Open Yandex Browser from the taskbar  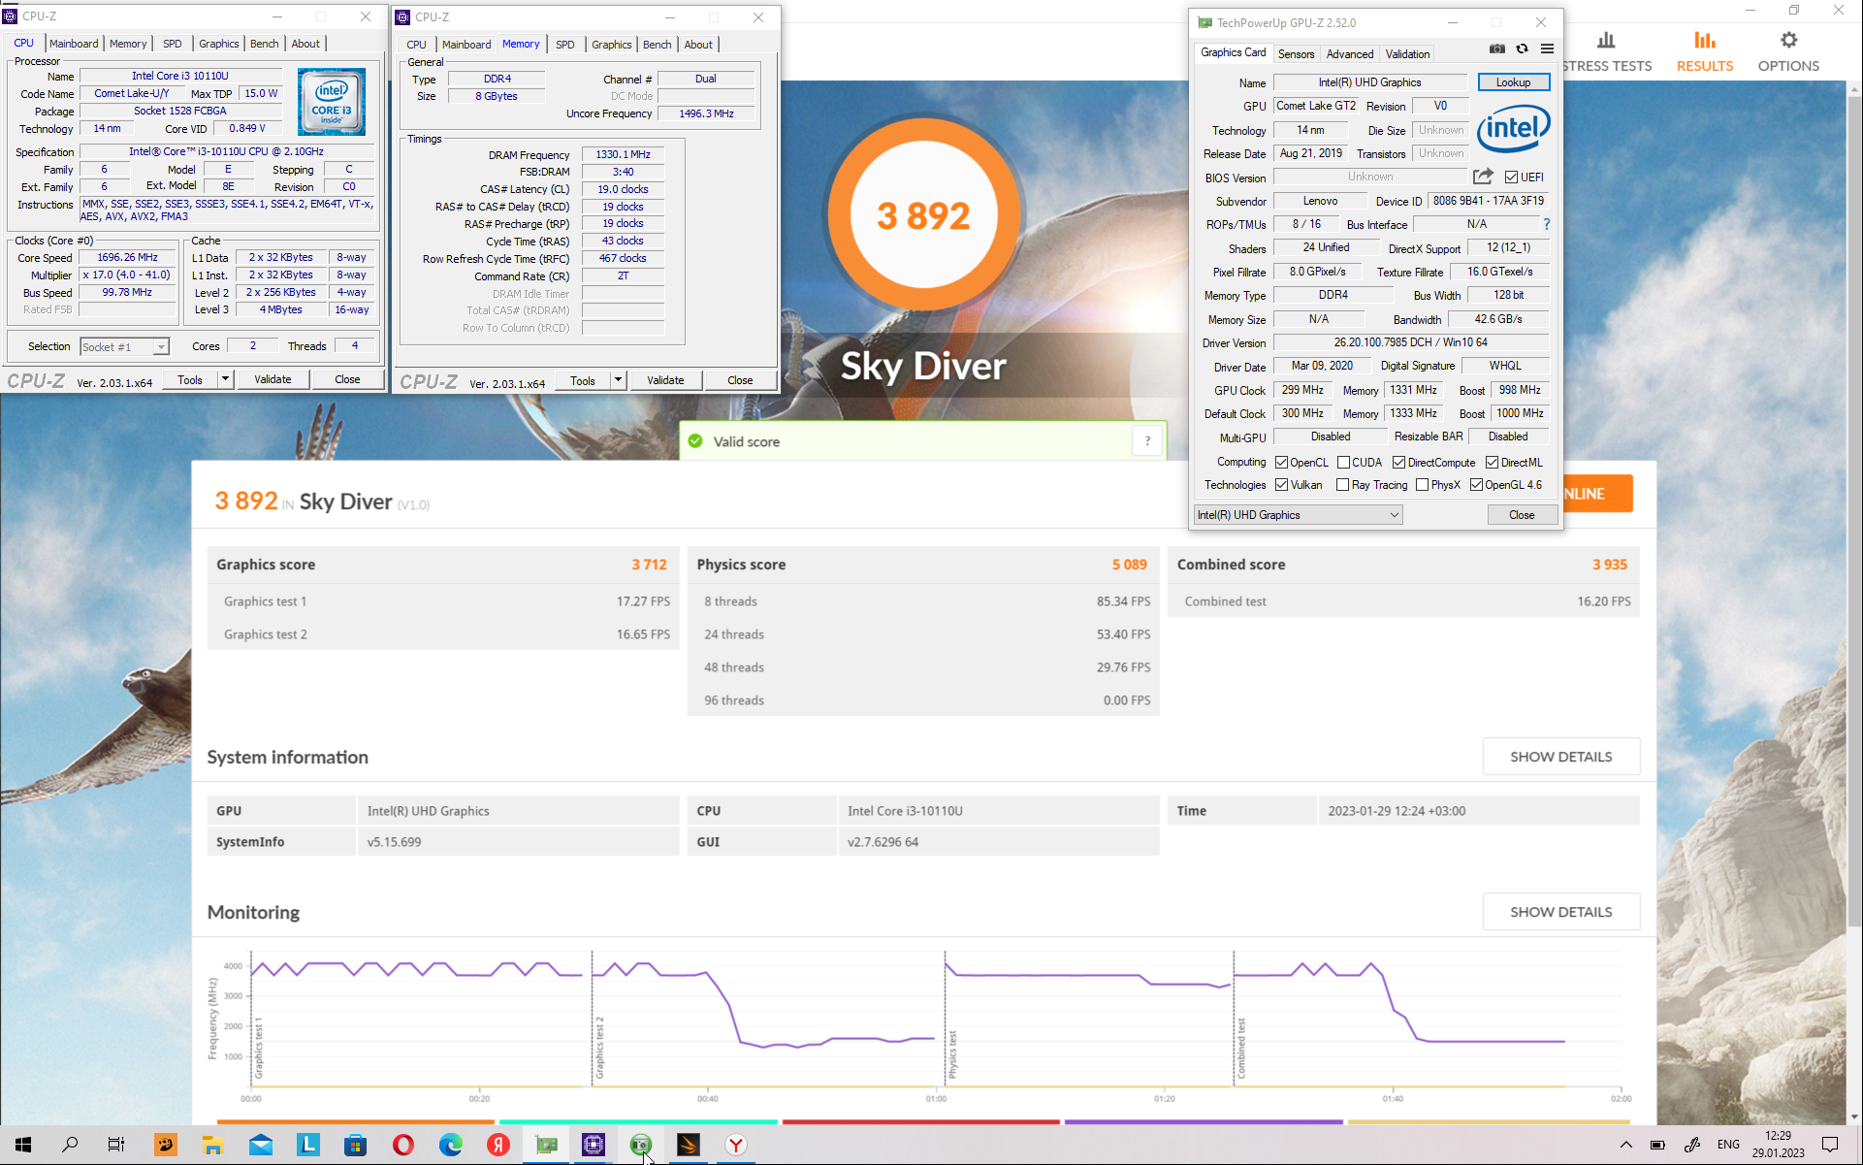tap(736, 1145)
